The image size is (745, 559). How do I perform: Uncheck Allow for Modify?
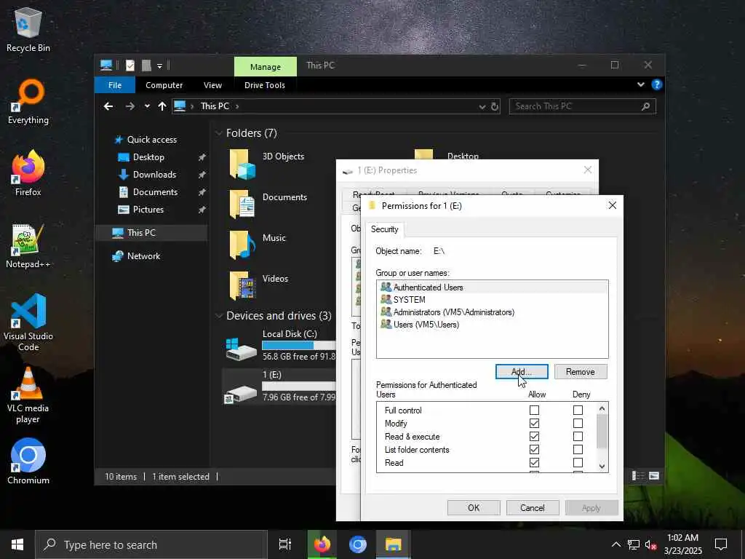point(535,423)
